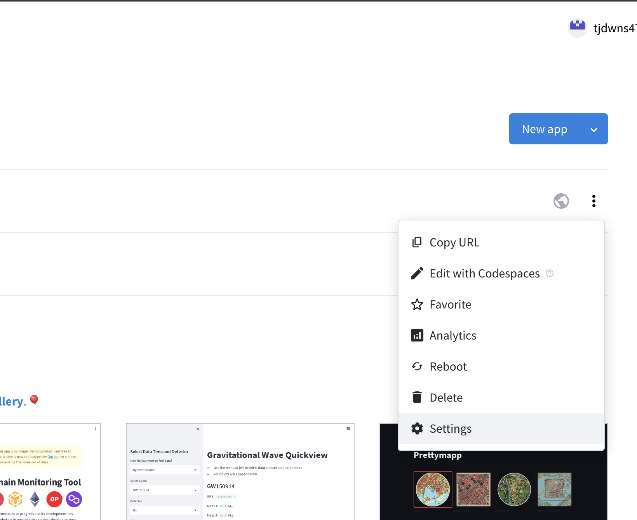
Task: Select the first circular Prettymapp map thumbnail
Action: (x=433, y=489)
